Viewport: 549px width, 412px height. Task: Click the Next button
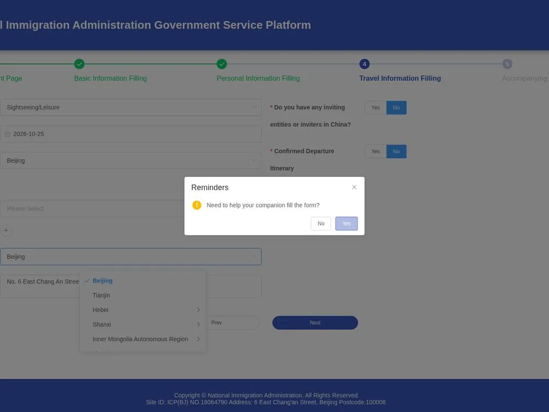click(315, 322)
